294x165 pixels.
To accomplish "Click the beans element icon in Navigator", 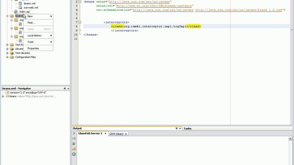I will click(x=7, y=96).
